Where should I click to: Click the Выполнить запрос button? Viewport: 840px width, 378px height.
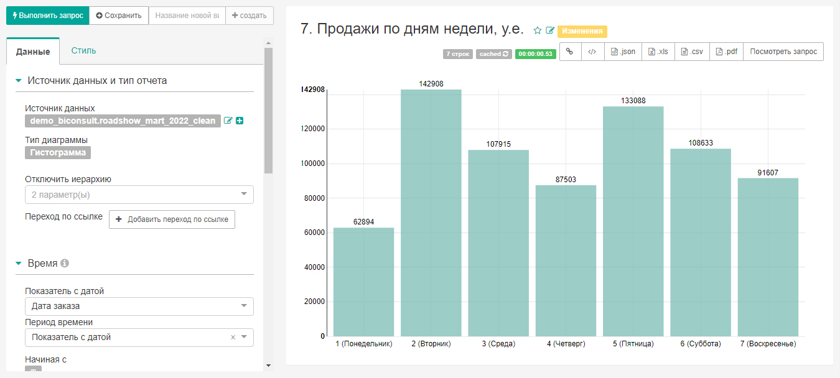coord(47,16)
